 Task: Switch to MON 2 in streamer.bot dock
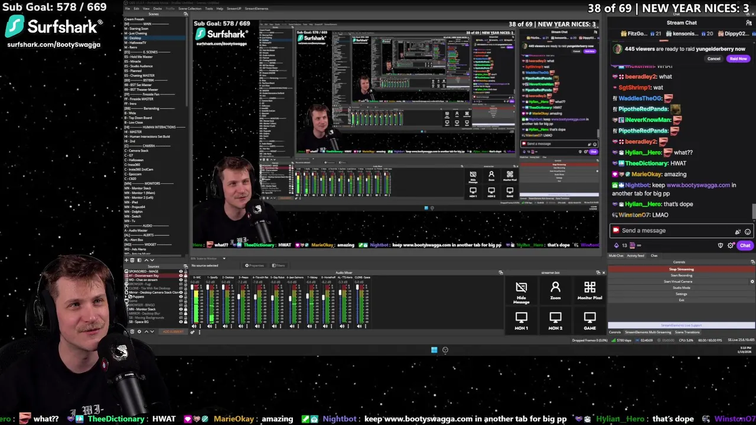(x=555, y=321)
